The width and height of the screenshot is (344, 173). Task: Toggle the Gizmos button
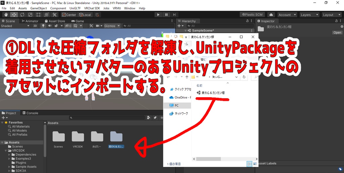(x=110, y=26)
